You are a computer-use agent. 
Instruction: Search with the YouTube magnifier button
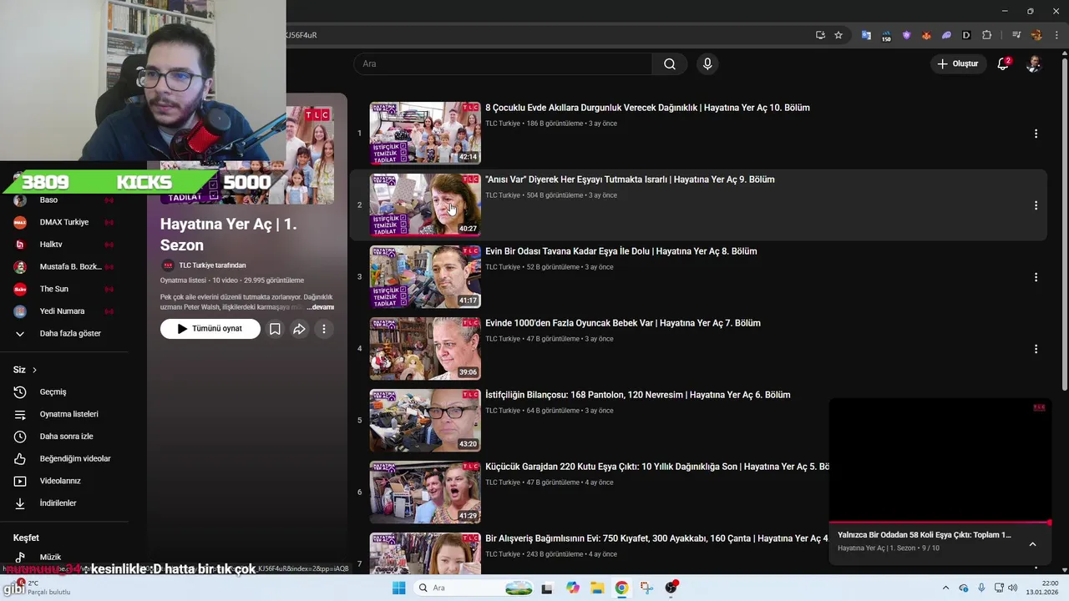(x=670, y=63)
